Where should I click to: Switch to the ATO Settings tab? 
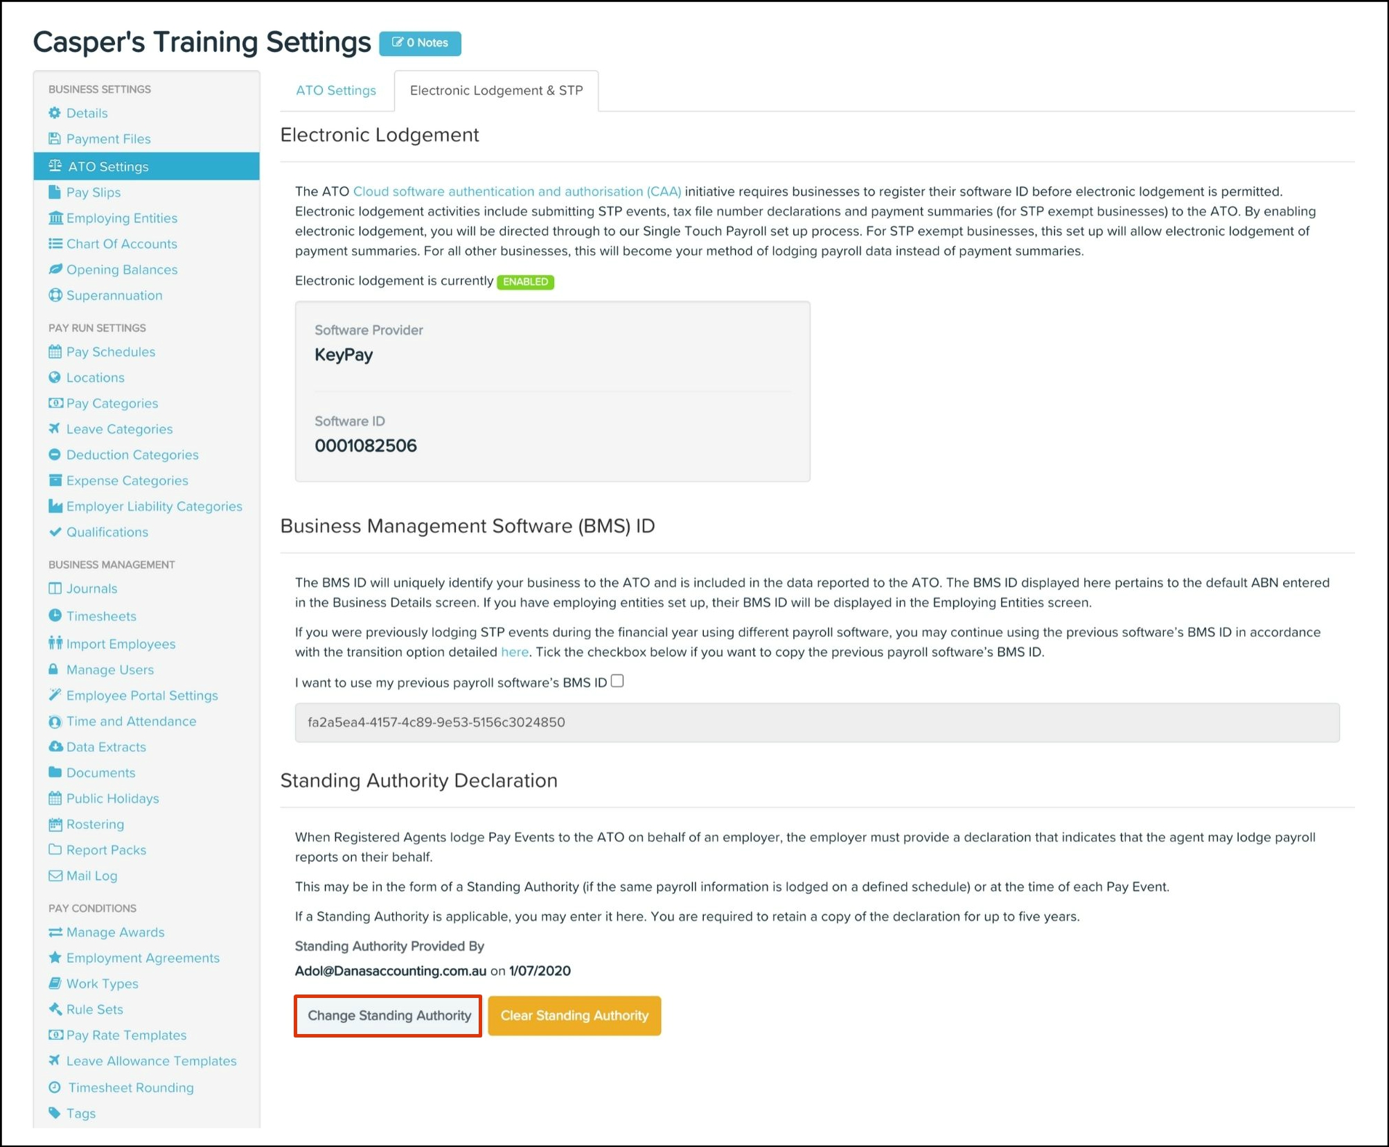coord(336,91)
